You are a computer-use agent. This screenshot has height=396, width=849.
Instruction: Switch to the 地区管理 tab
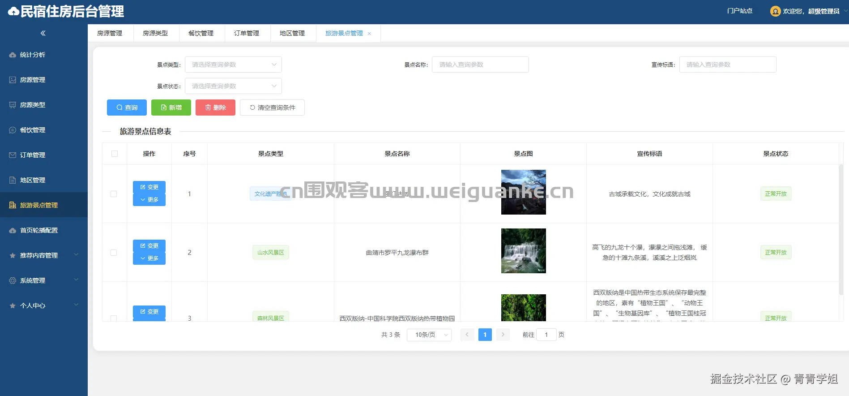coord(292,33)
